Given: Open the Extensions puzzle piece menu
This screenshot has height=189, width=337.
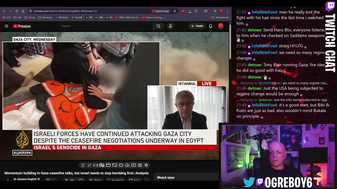Looking at the screenshot, I should click(196, 11).
